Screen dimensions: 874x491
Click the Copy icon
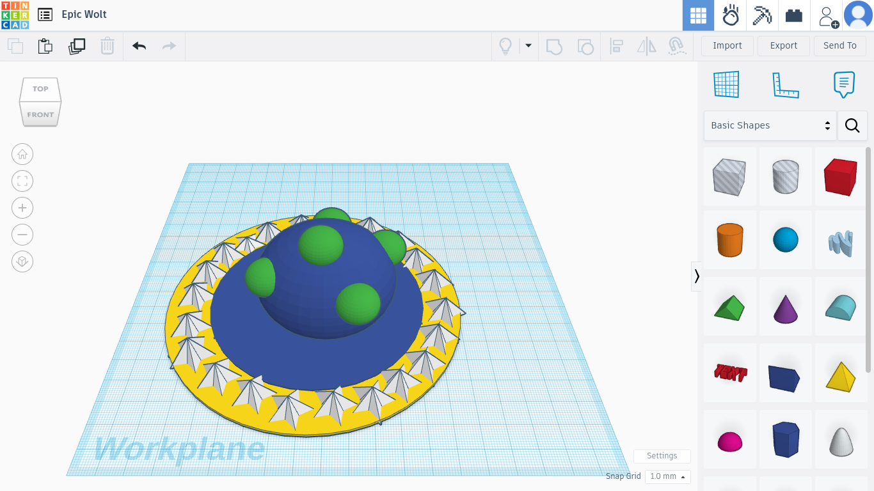[15, 46]
